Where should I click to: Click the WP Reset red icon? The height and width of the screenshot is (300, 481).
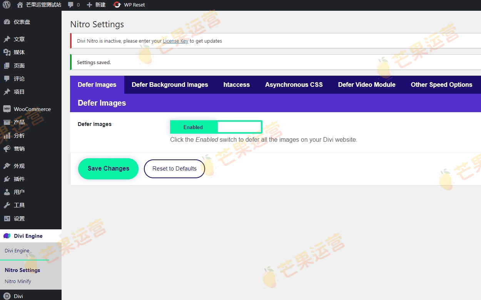click(117, 5)
